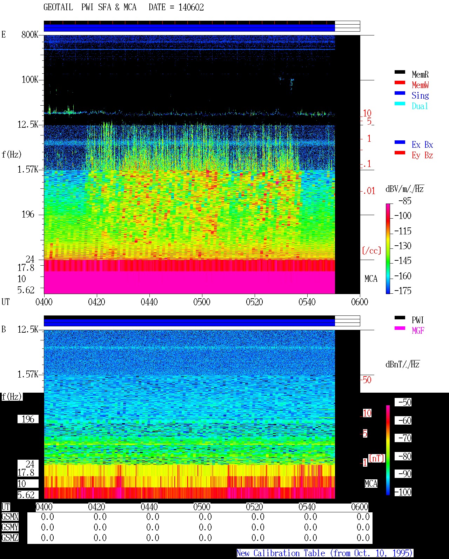Click the GSMZ row label

click(10, 538)
